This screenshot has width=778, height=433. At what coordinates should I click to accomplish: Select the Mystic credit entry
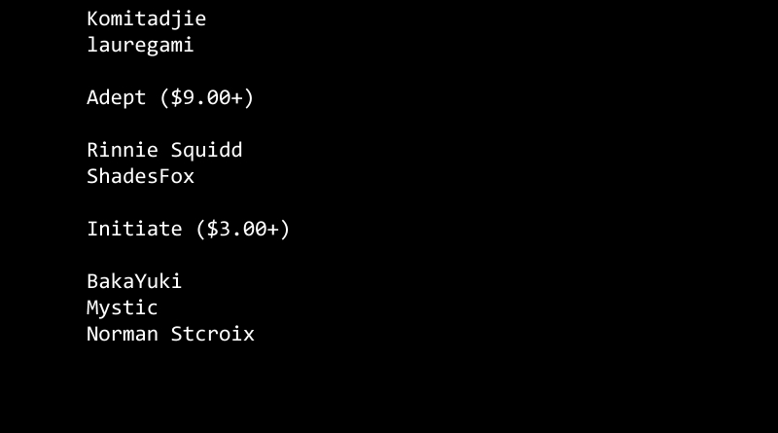point(123,308)
